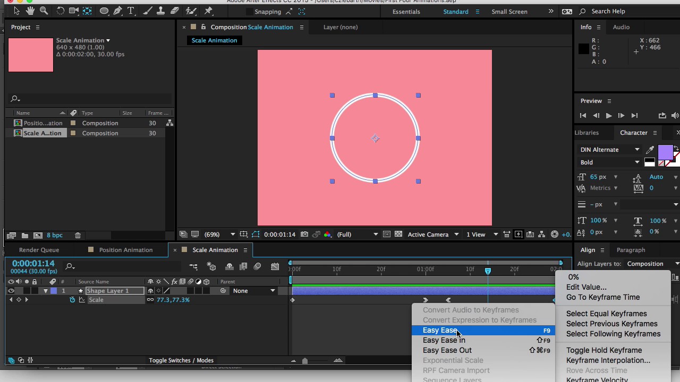
Task: Select the Zoom tool magnifier
Action: click(x=44, y=11)
